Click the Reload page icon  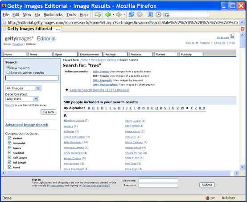point(132,15)
